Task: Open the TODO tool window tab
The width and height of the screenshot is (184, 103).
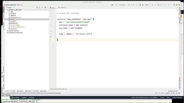Action: point(13,91)
